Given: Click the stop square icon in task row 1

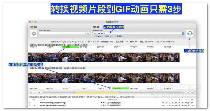Looking at the screenshot, I should pyautogui.click(x=103, y=103).
